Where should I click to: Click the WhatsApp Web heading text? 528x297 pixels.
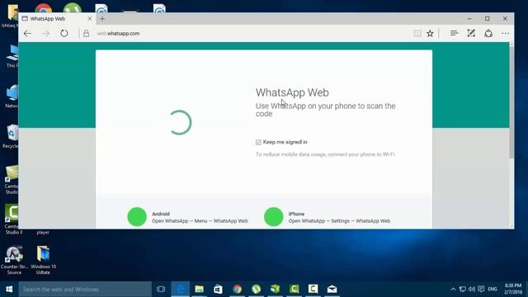(292, 92)
